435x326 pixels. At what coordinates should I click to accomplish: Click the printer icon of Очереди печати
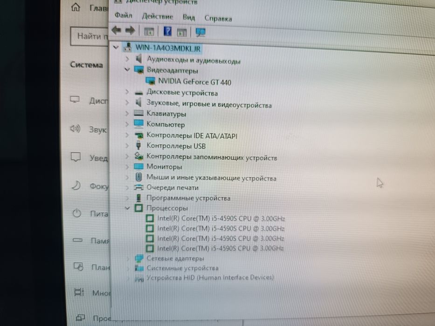[x=139, y=187]
